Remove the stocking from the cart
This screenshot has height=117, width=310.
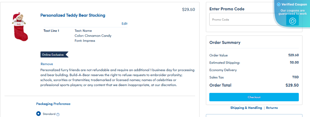coord(47,64)
